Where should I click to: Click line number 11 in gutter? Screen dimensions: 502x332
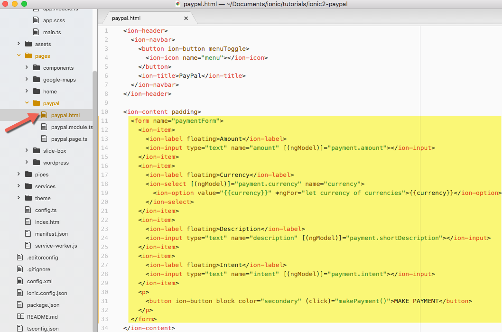tap(104, 120)
